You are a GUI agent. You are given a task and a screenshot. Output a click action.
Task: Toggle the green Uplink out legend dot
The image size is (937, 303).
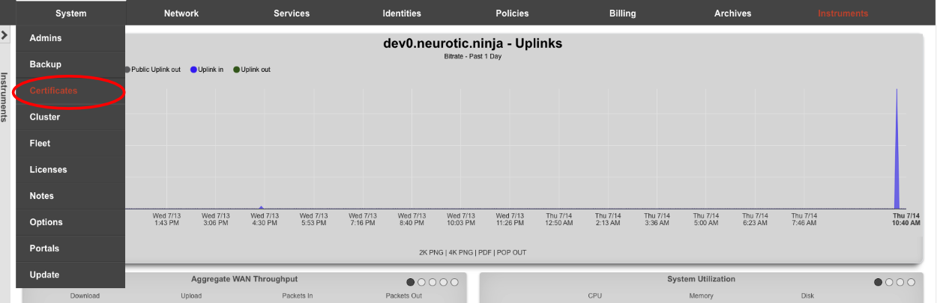[236, 70]
